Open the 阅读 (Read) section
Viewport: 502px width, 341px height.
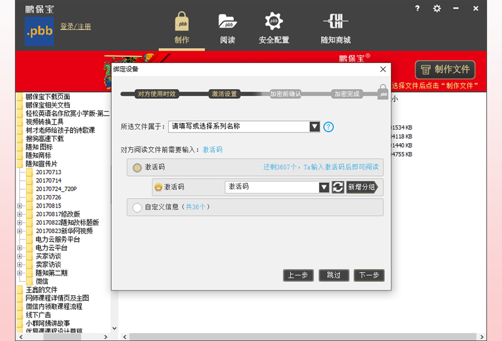227,29
